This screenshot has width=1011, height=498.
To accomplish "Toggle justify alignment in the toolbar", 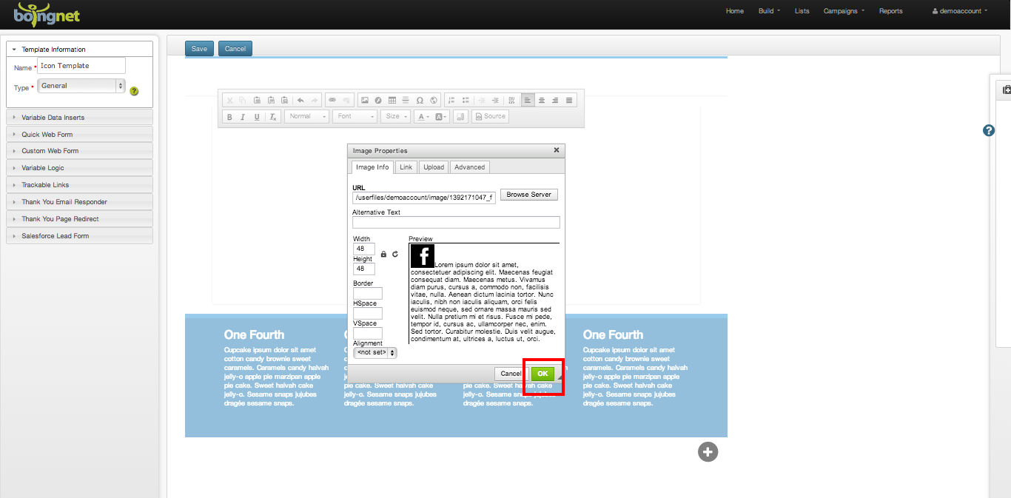I will (x=569, y=100).
